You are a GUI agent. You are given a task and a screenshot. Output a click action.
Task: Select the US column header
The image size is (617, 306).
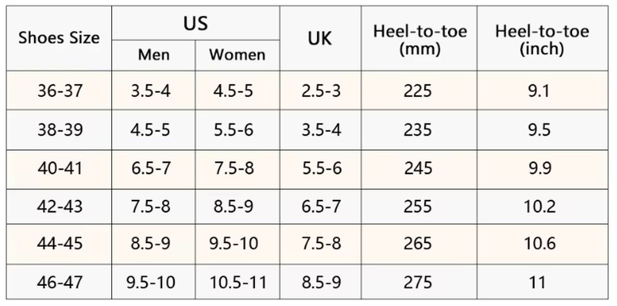(196, 23)
